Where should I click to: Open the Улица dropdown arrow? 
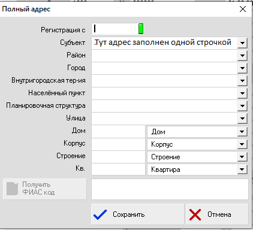[242, 118]
